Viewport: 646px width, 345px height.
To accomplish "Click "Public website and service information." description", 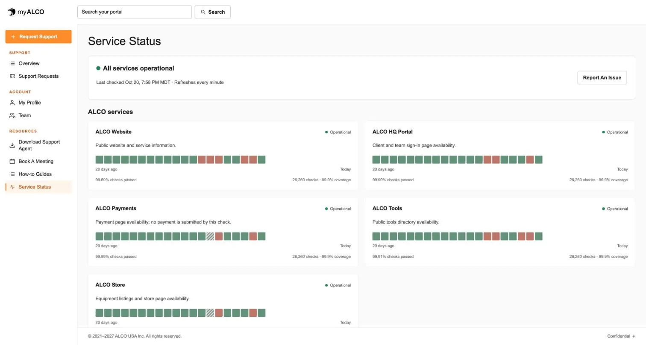I will pos(136,145).
